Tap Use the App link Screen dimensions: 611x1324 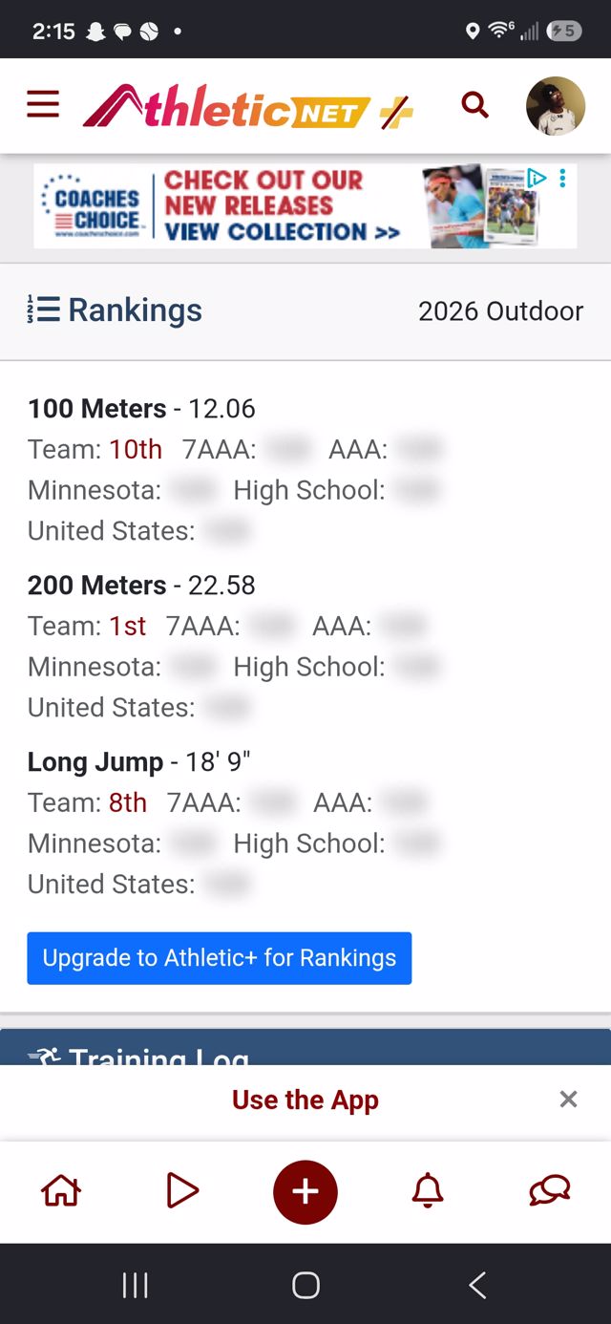click(x=305, y=1100)
